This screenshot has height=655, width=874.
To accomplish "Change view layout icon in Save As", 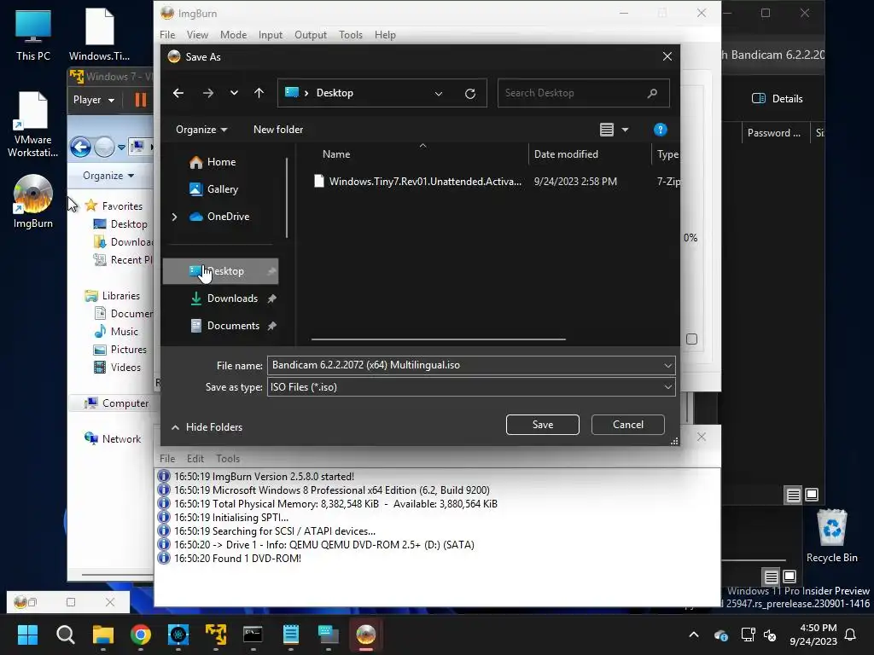I will tap(607, 130).
